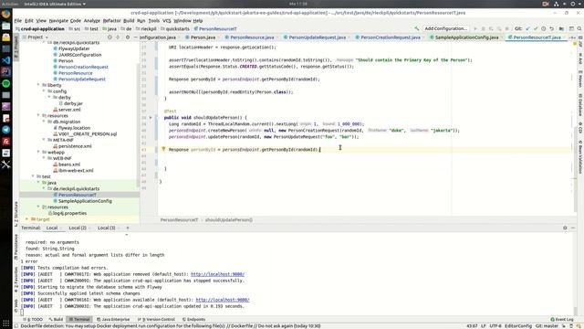The image size is (584, 329).
Task: Open the Event Log button
Action: click(562, 319)
